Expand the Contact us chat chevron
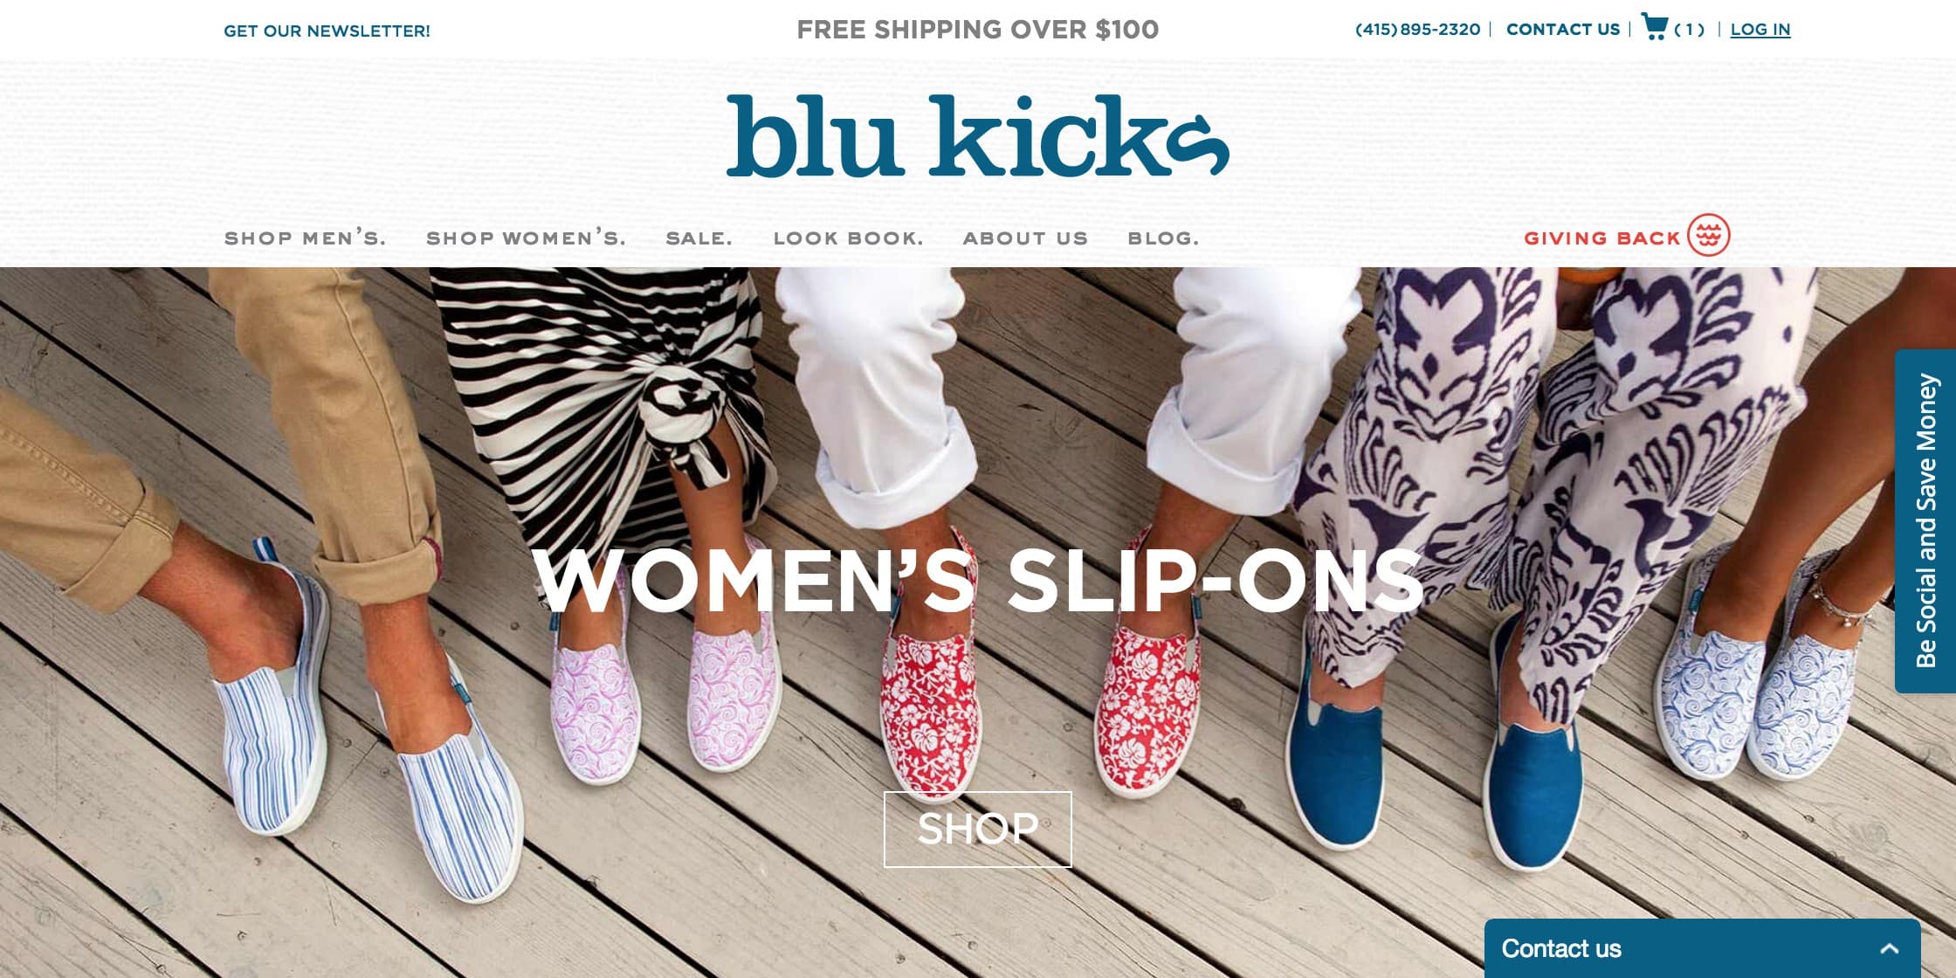Screen dimensions: 1956x978 (x=1890, y=948)
